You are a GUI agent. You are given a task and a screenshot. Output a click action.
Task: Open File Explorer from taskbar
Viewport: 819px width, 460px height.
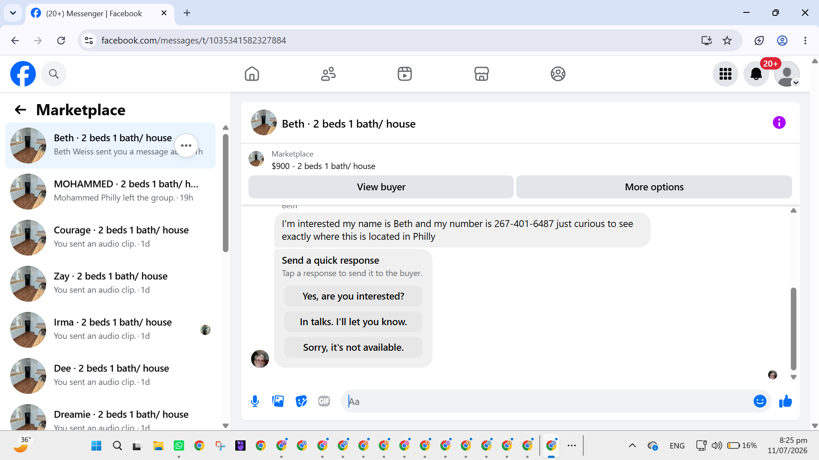pyautogui.click(x=158, y=446)
